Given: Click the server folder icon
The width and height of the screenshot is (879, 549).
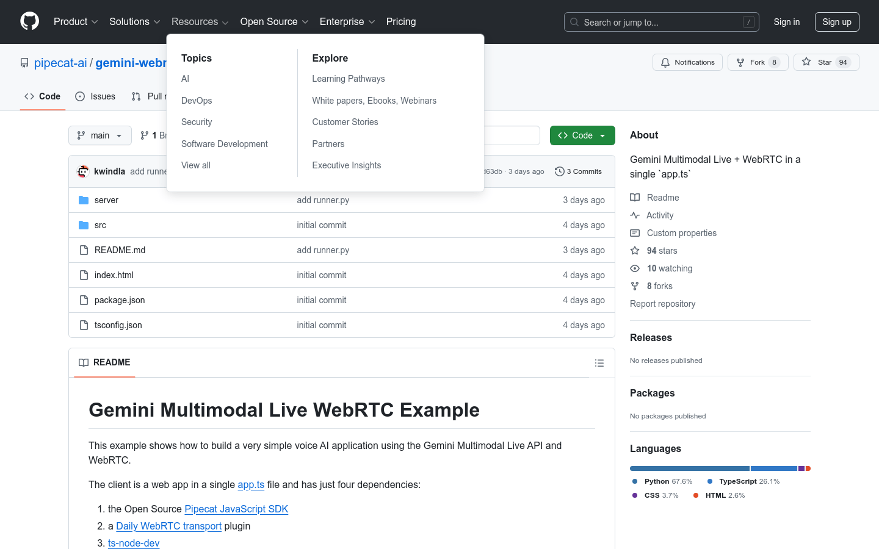Looking at the screenshot, I should (84, 200).
